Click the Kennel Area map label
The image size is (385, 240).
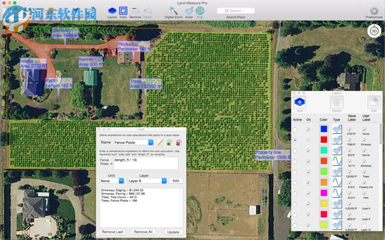pos(90,62)
